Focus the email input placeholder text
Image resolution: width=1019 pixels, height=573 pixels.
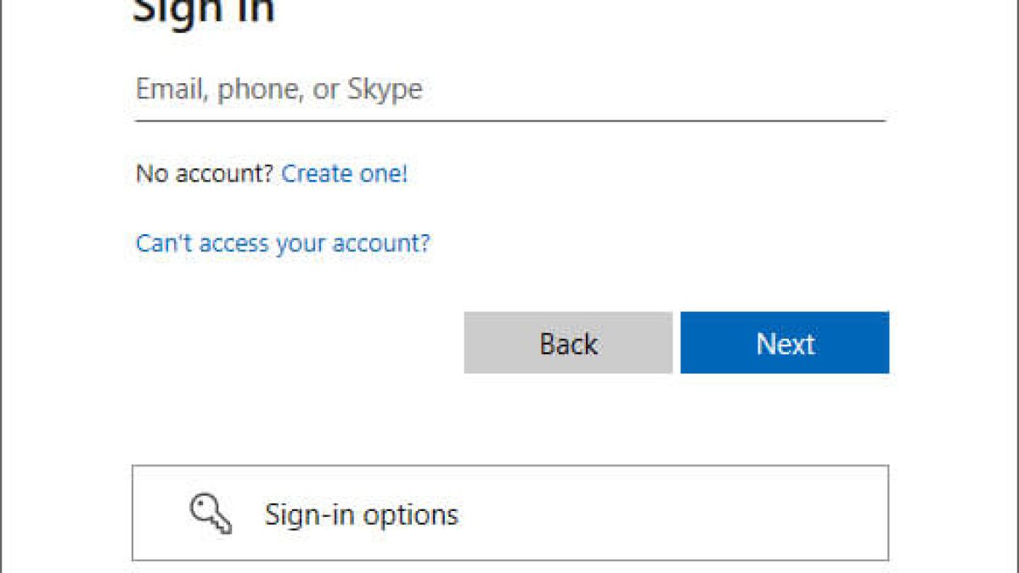279,90
